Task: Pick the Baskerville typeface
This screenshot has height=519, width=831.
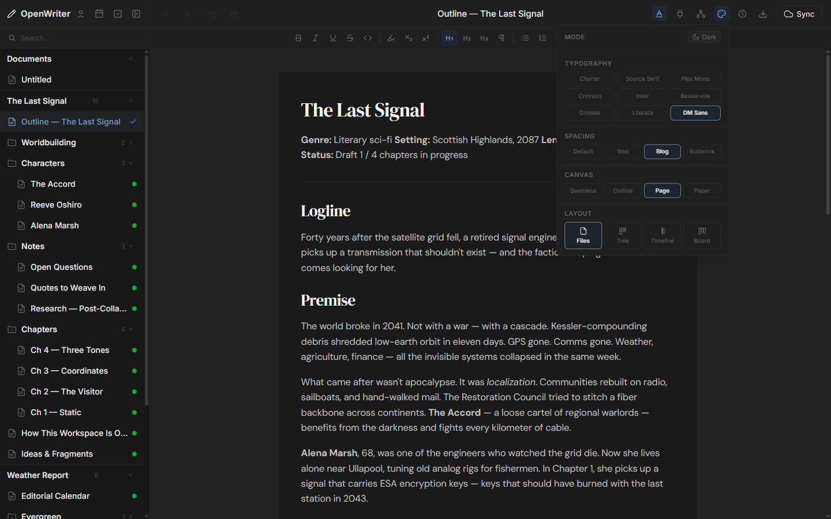Action: pyautogui.click(x=695, y=96)
